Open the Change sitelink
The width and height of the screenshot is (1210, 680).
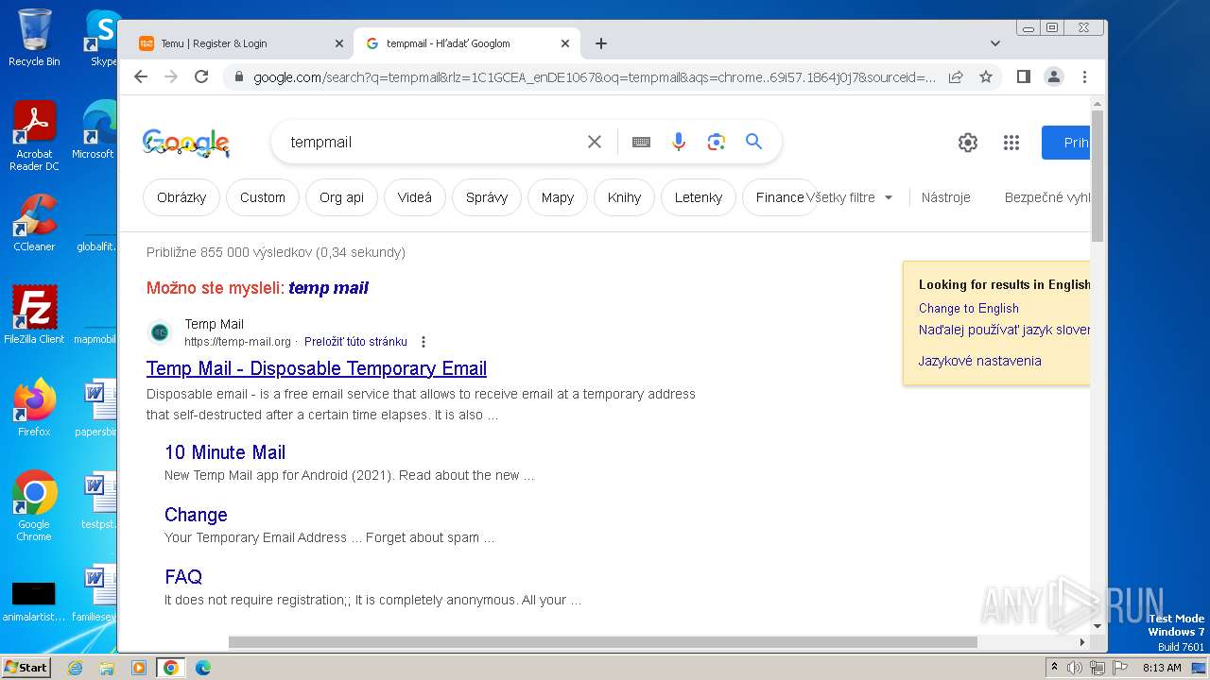[196, 515]
